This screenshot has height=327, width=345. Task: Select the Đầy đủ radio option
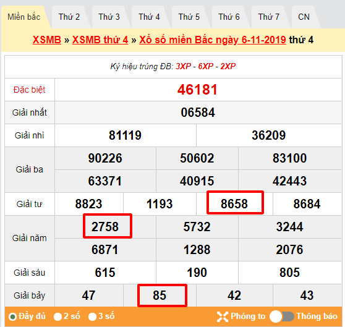click(x=13, y=317)
